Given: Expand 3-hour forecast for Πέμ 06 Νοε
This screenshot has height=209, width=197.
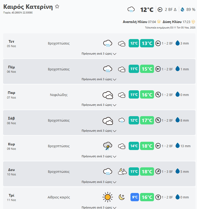Looking at the screenshot, I should [x=99, y=79].
